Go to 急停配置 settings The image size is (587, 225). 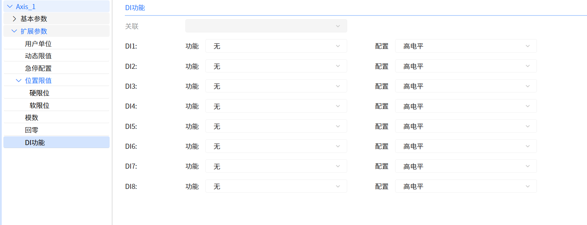(38, 68)
